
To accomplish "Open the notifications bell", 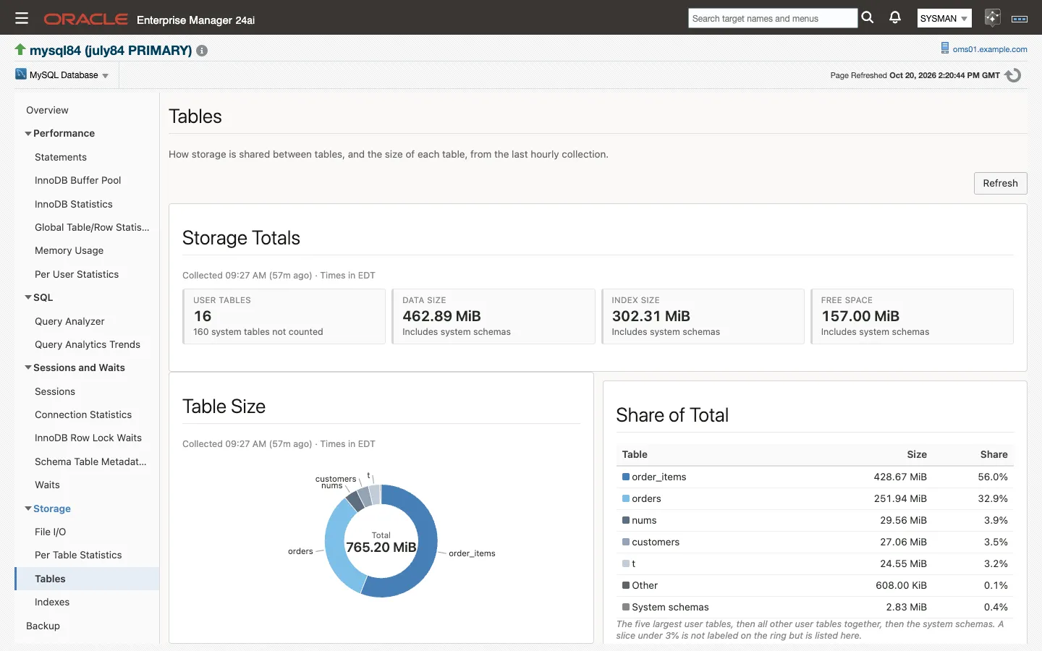I will tap(895, 18).
